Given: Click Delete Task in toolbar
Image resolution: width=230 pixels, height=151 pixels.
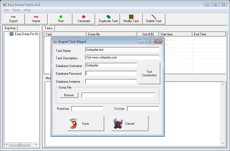Looking at the screenshot, I should 154,19.
